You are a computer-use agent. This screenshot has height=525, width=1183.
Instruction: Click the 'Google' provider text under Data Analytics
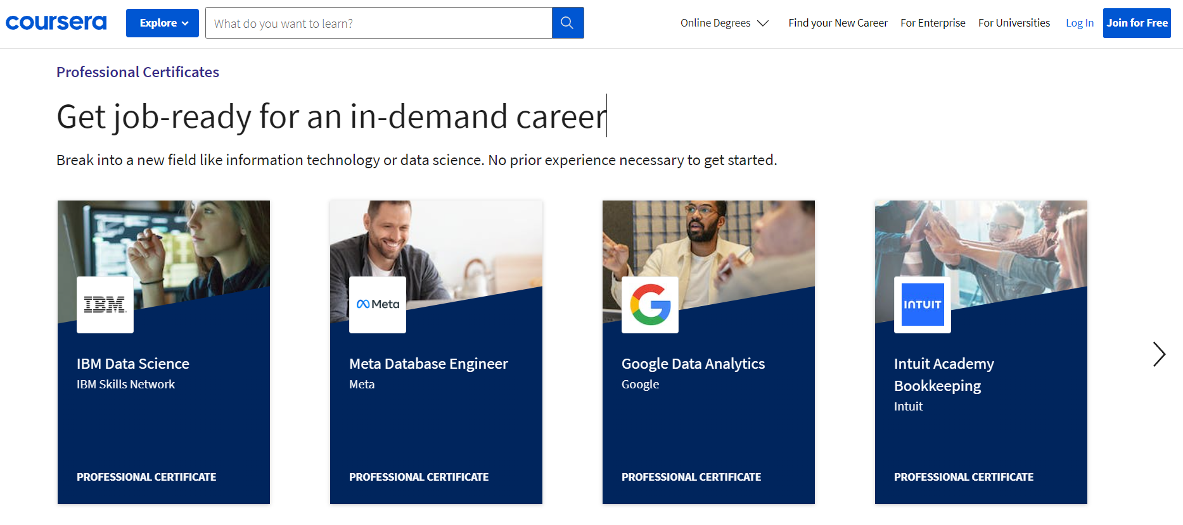click(x=640, y=384)
